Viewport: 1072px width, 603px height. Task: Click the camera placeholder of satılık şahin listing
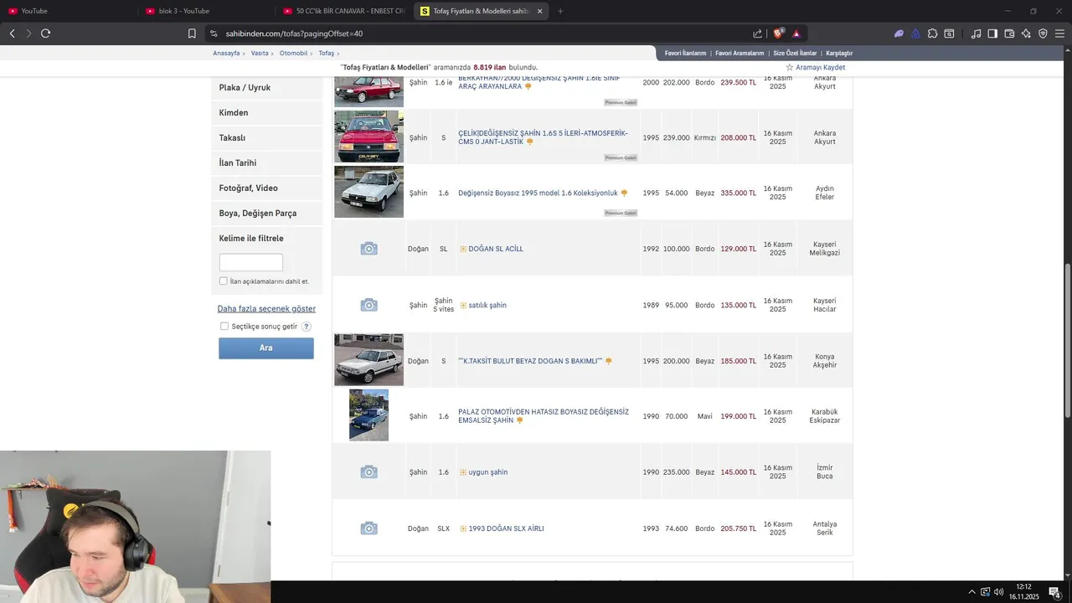[x=368, y=305]
